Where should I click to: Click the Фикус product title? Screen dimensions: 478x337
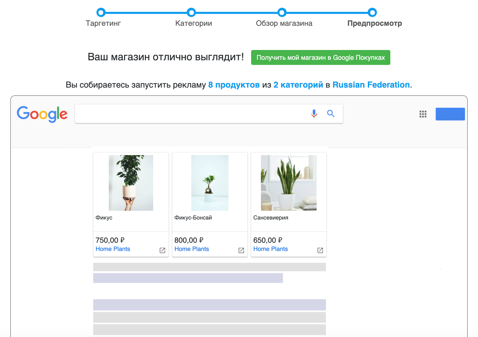(x=104, y=218)
